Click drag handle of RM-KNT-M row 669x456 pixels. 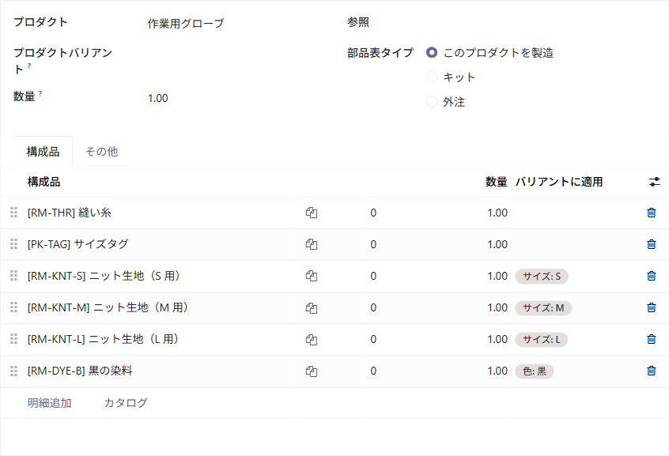click(x=13, y=307)
